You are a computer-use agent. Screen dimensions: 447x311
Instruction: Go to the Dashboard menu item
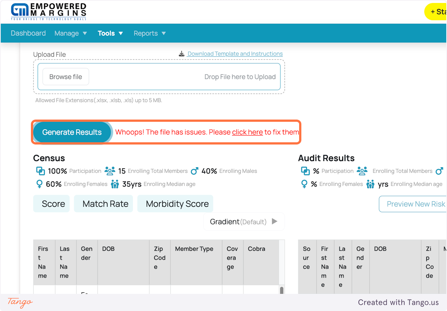[x=28, y=33]
